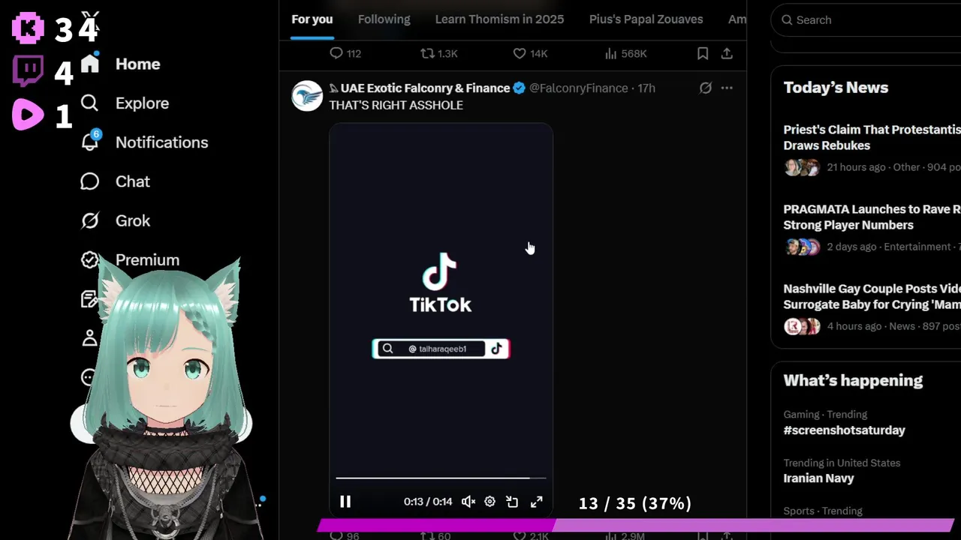Viewport: 961px width, 540px height.
Task: Expand video to fullscreen
Action: point(537,502)
